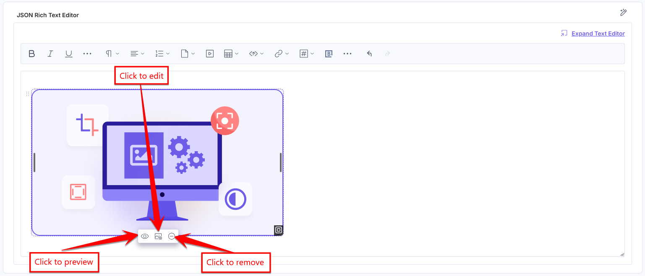Click the redo arrow in toolbar

coord(388,54)
